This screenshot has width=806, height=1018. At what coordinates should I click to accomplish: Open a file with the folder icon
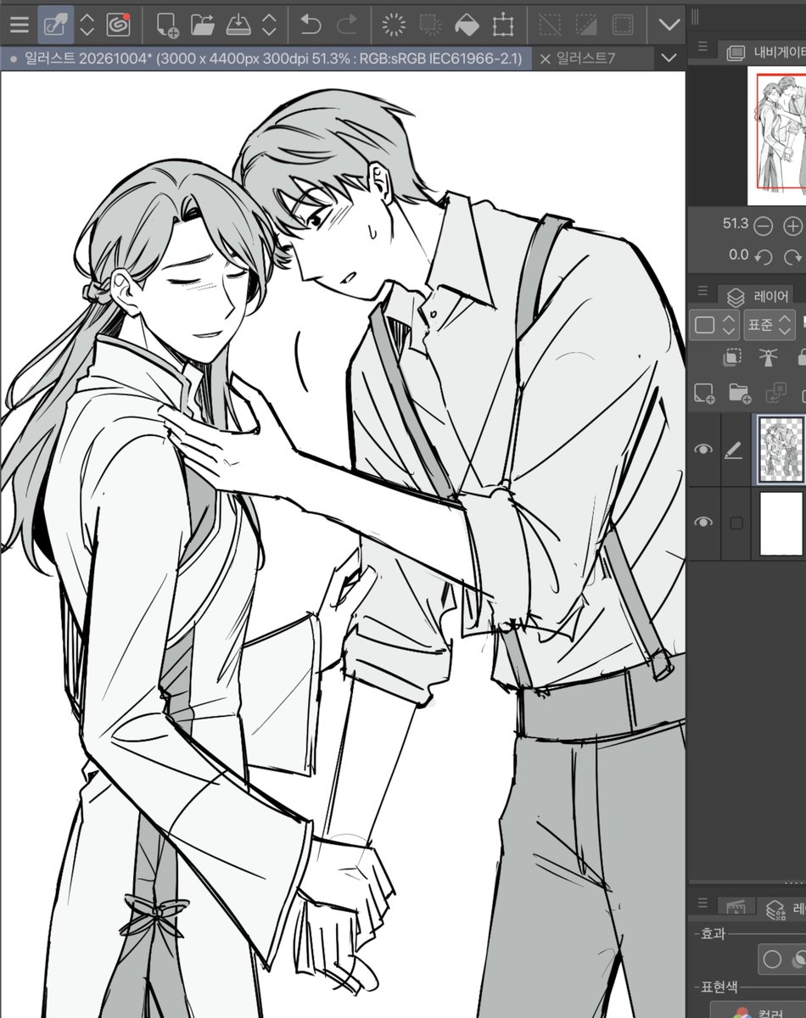point(202,25)
